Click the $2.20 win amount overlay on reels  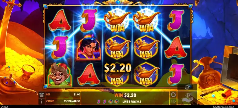click(x=118, y=68)
